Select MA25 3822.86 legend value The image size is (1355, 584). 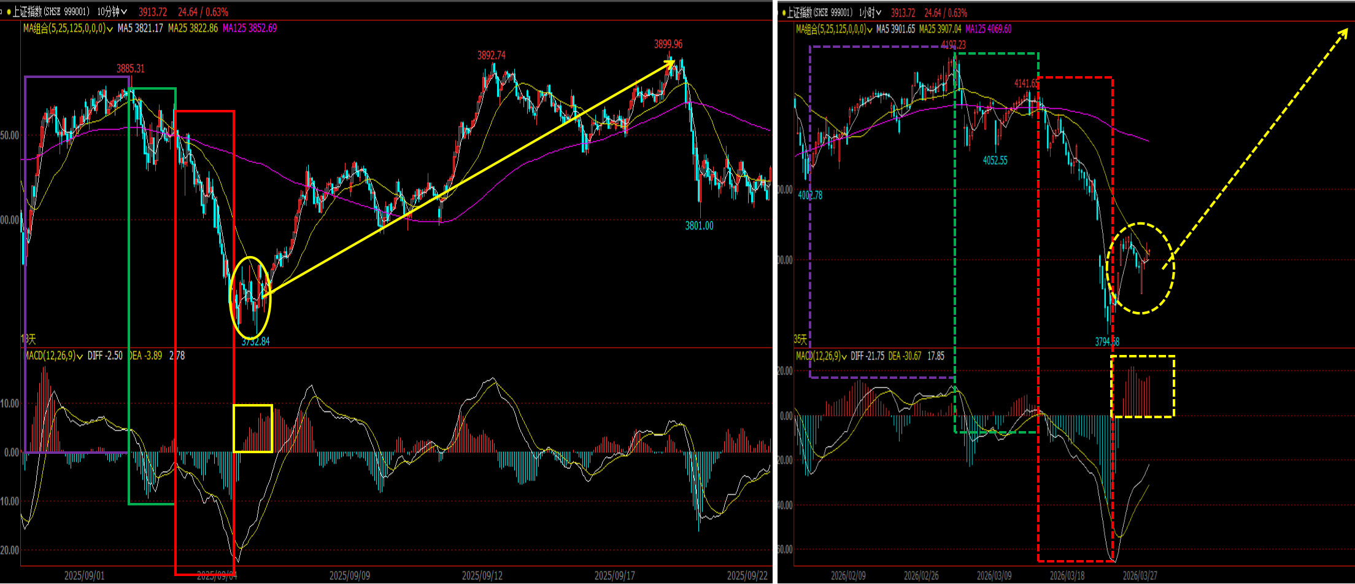[193, 28]
